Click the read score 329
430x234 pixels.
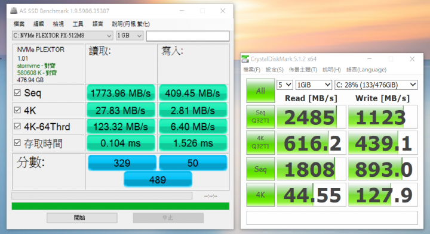tap(122, 163)
